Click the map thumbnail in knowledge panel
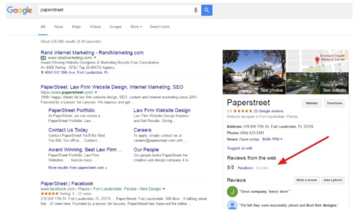The height and width of the screenshot is (212, 353). point(317,61)
